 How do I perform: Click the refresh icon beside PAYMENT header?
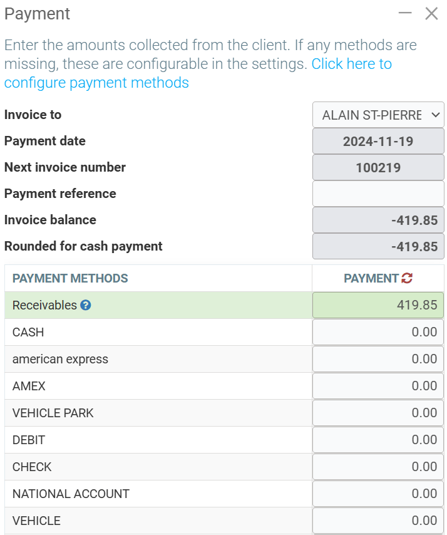[408, 278]
